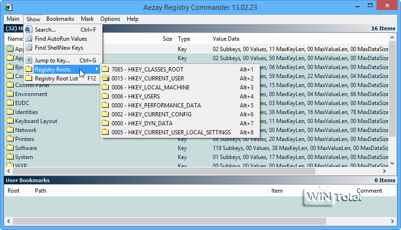
Task: Jump to 0005 - HKEY_CURRENT_USER_LOCAL_SETTINGS
Action: point(180,132)
